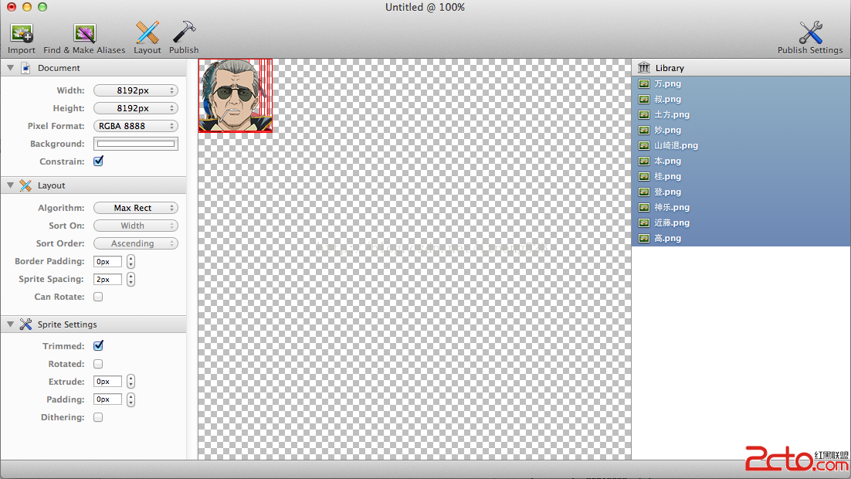Click the sprite thumbnail on the canvas
This screenshot has height=479, width=851.
pos(235,96)
